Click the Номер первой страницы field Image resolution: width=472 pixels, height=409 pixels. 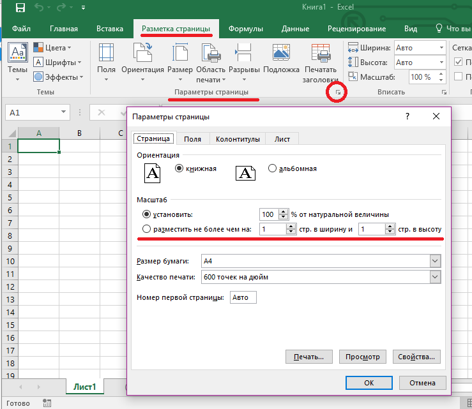(243, 297)
